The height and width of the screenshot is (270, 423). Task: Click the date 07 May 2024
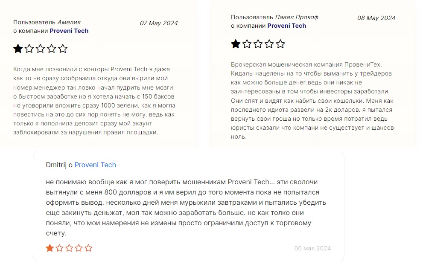(x=159, y=23)
